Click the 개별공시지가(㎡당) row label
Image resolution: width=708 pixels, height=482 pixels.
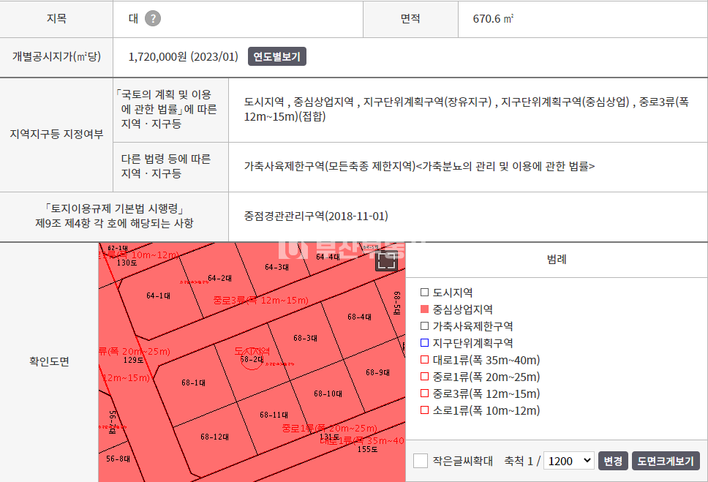tap(56, 56)
